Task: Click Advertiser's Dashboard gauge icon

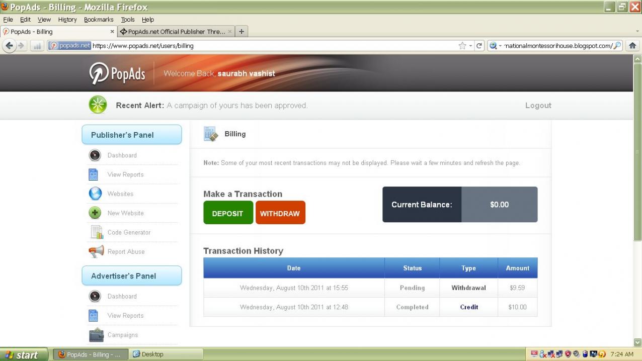Action: tap(95, 296)
